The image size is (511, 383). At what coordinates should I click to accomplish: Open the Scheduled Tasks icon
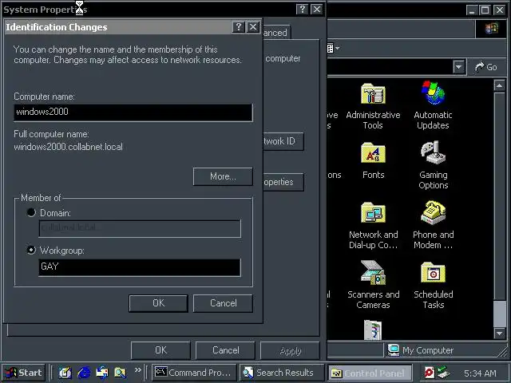(x=433, y=286)
